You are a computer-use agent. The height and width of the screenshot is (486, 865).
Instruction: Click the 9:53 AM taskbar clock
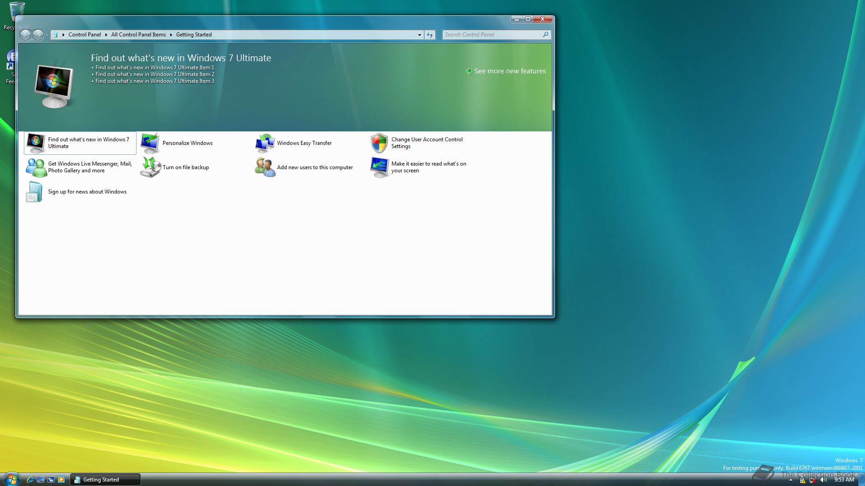tap(844, 480)
